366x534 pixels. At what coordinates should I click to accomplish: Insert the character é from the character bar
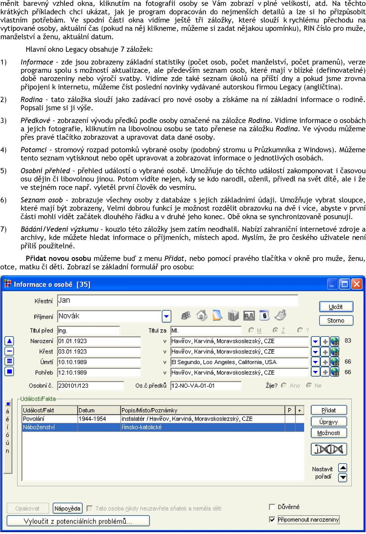[x=8, y=419]
